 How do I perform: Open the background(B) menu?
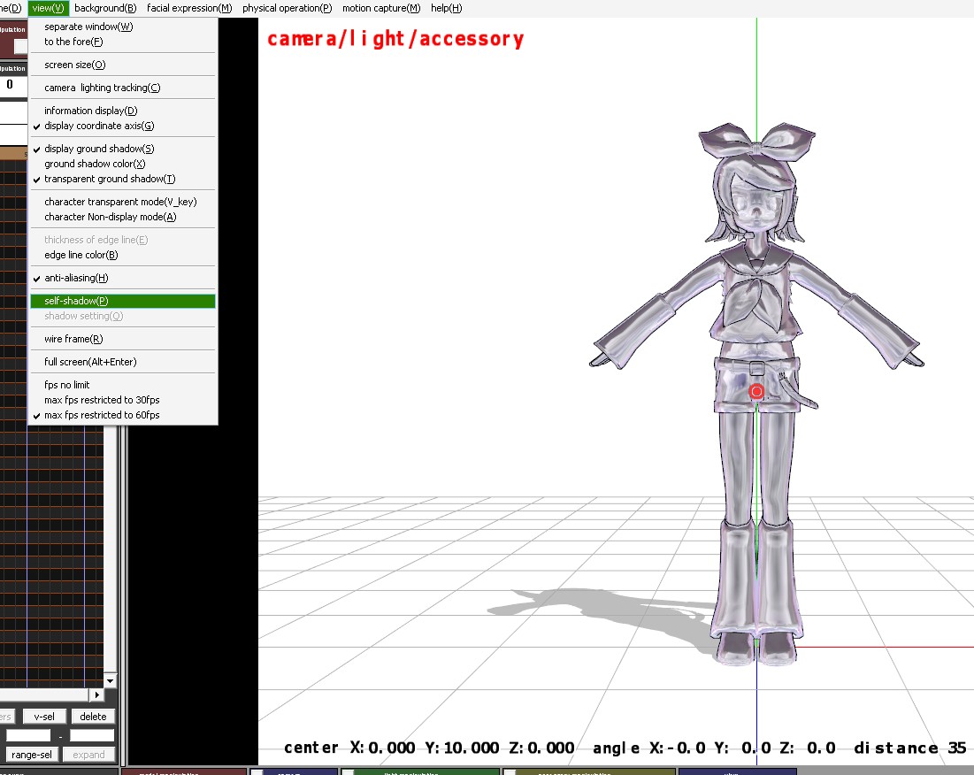105,8
